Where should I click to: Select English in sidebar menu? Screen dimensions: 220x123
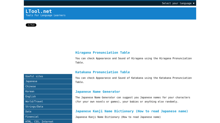point(48,96)
